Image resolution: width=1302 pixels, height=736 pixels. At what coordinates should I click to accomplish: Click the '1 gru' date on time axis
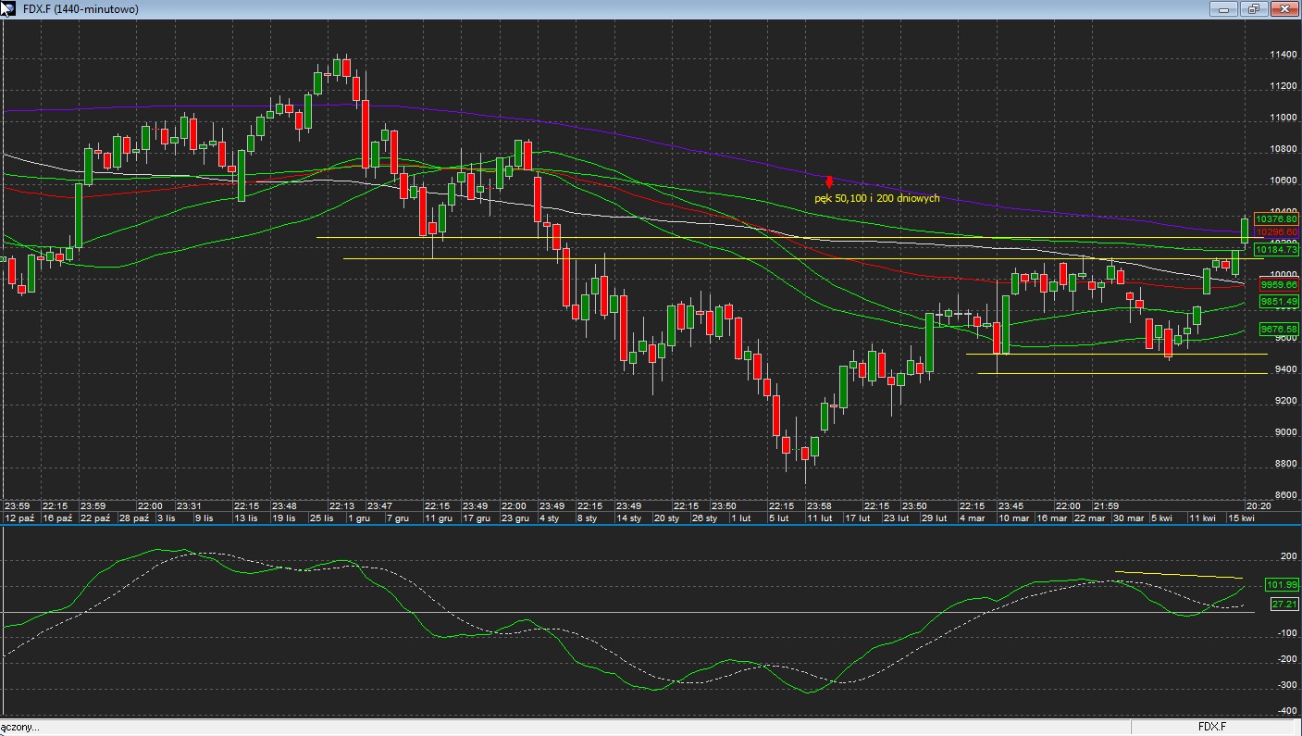(x=360, y=518)
